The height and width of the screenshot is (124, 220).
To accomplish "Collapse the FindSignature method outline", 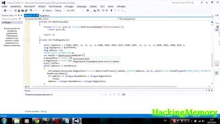I will pos(29,40).
